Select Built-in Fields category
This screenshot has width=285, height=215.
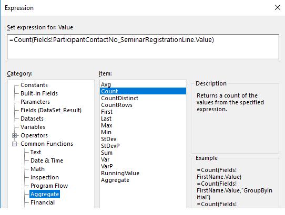pos(39,93)
